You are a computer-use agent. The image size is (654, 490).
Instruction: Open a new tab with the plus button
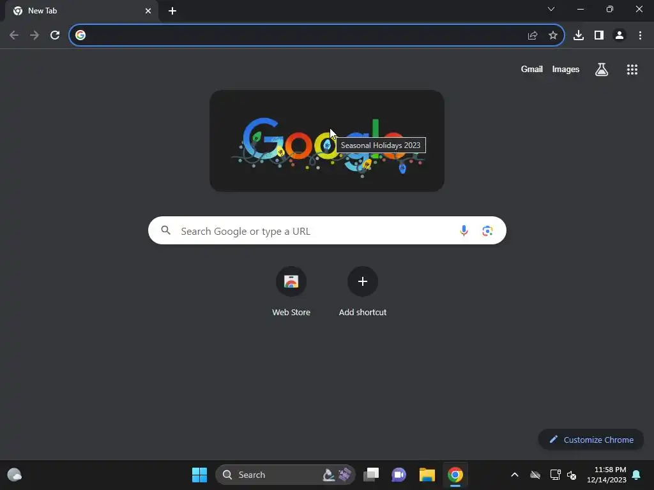pos(172,11)
